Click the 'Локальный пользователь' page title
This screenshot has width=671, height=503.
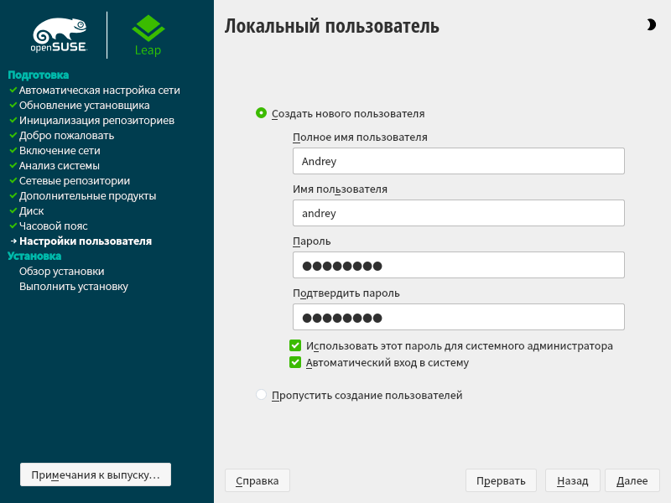click(x=331, y=26)
